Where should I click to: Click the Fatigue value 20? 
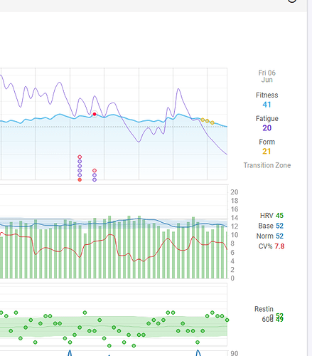[x=267, y=128]
